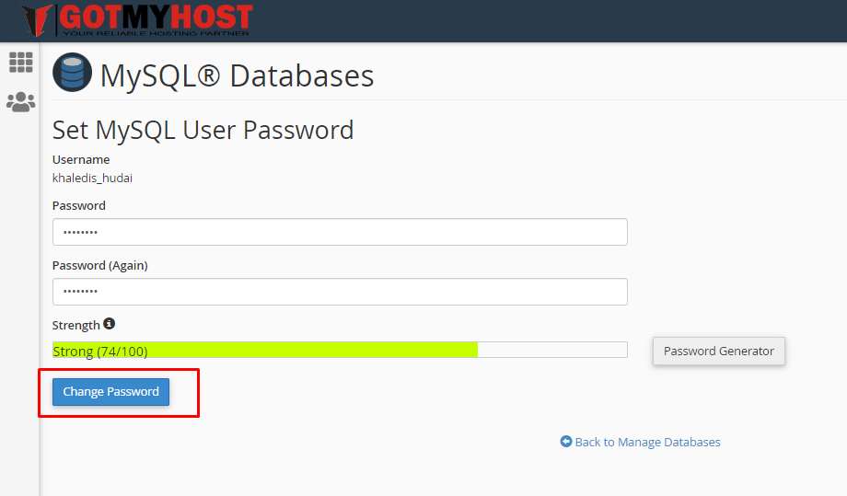847x496 pixels.
Task: Show the Strength info tooltip icon
Action: click(x=110, y=324)
